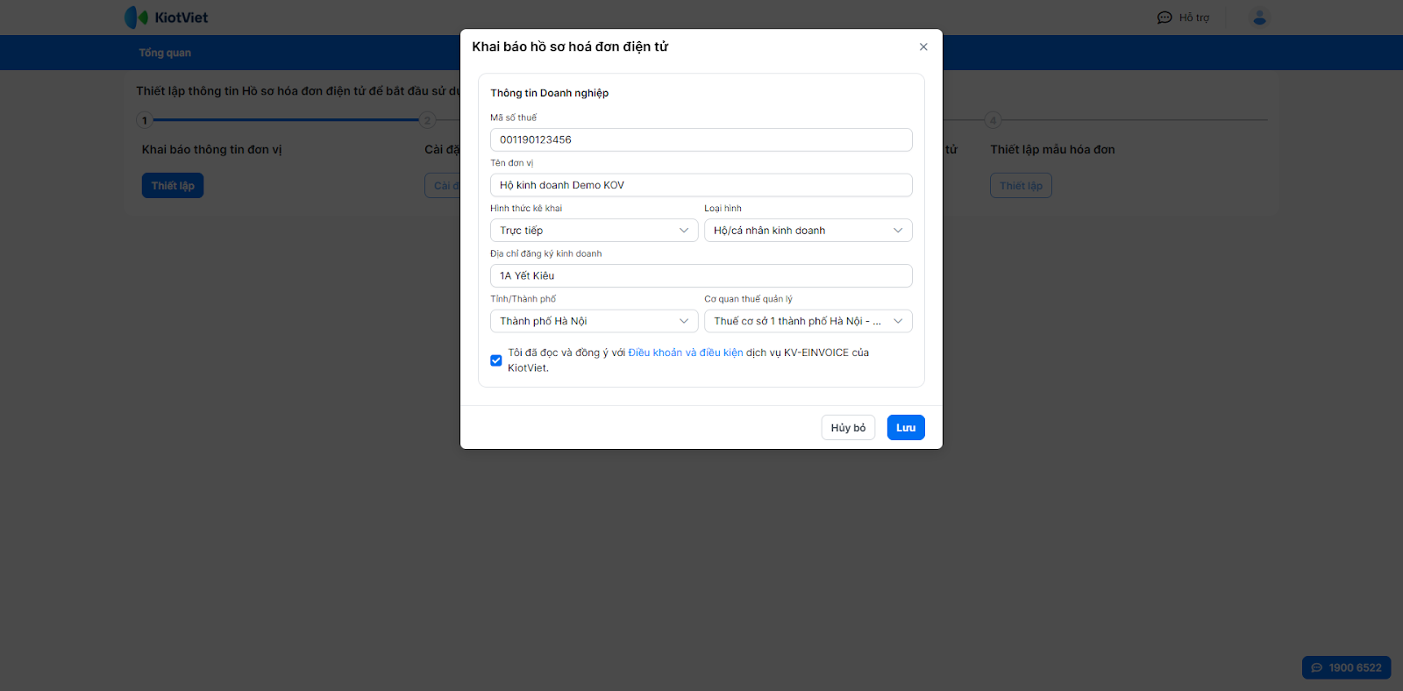The height and width of the screenshot is (691, 1403).
Task: Open the Cơ quan thuế quản lý dropdown
Action: coord(808,321)
